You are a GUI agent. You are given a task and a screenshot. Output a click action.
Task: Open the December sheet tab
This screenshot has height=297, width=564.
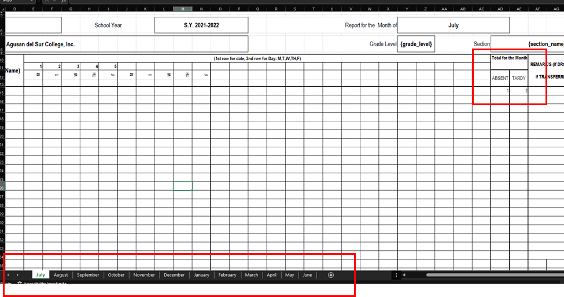click(x=174, y=275)
